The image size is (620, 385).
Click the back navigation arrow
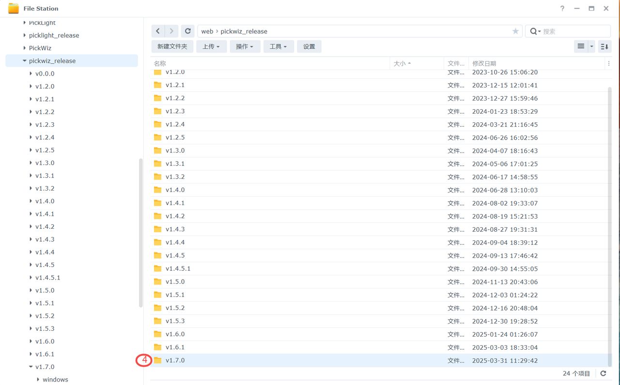pos(158,31)
